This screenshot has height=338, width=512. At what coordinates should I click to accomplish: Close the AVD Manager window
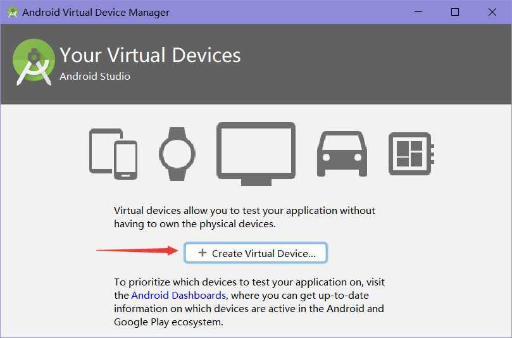click(x=492, y=12)
